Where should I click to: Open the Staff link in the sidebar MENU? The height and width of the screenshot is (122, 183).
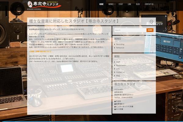[x=118, y=62]
